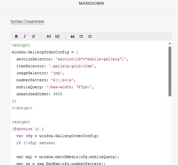Place cursor on the 'if (!cfg) return;' line
178x165 pixels.
click(36, 143)
